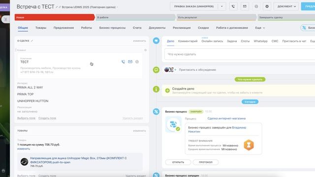This screenshot has width=315, height=177.
Task: Click the ПРАВКА ЗАКАЗА (UNIHOPPER) button
Action: [194, 6]
